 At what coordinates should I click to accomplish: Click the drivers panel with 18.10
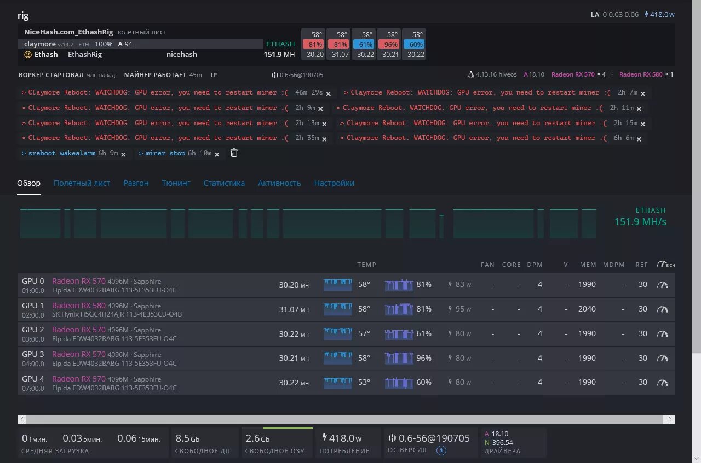[x=513, y=443]
